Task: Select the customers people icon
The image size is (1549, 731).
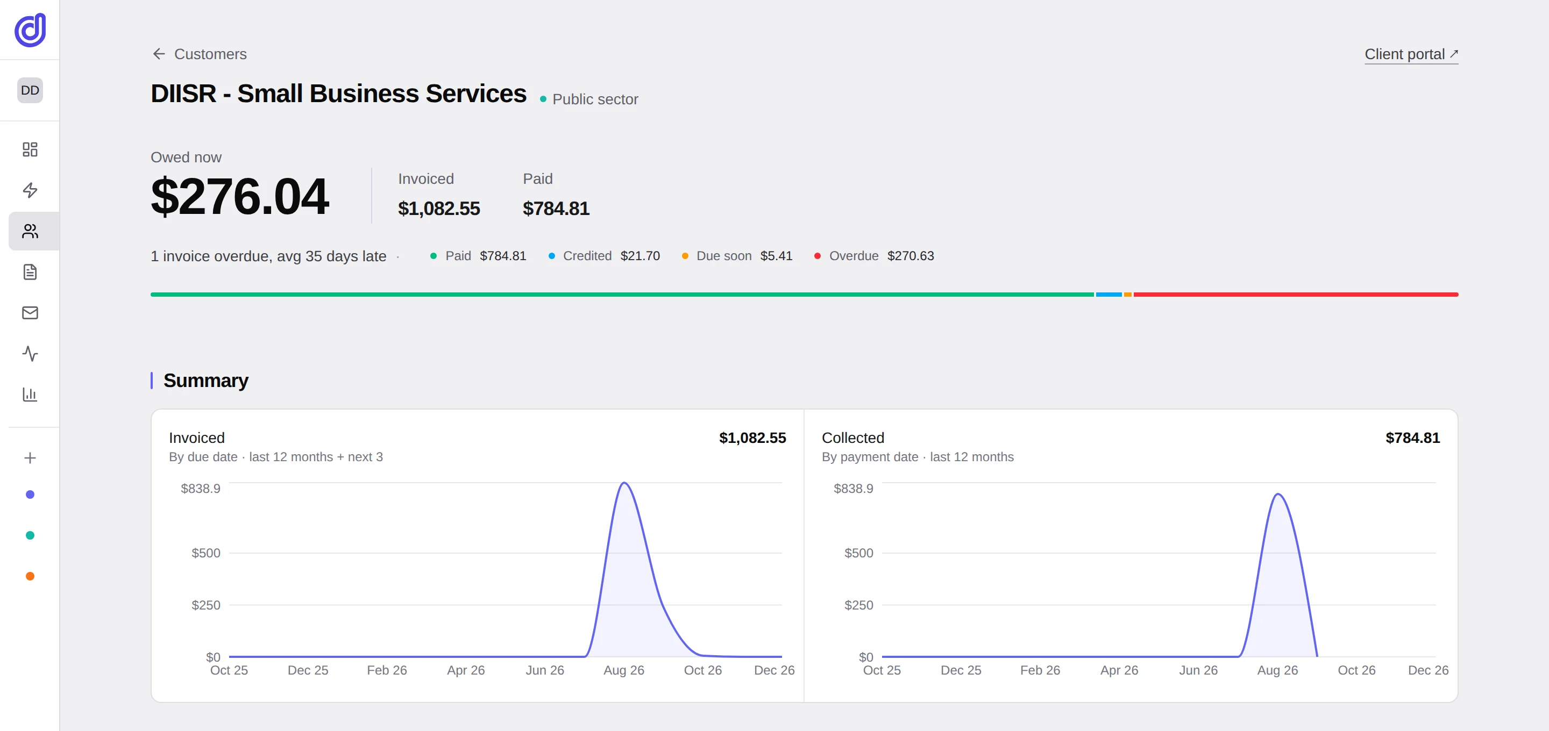Action: pyautogui.click(x=30, y=231)
